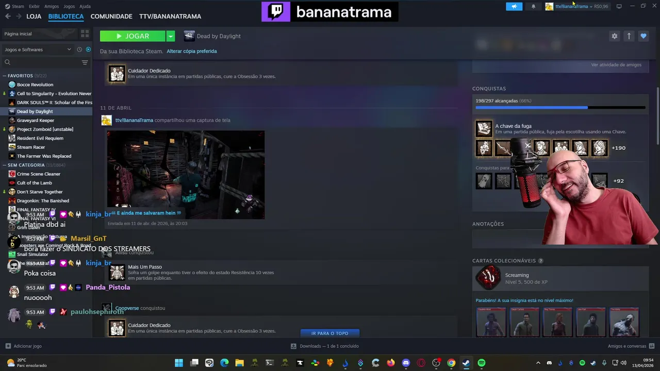Collapse the SEM CATEGORIA category
The width and height of the screenshot is (660, 371).
[26, 165]
